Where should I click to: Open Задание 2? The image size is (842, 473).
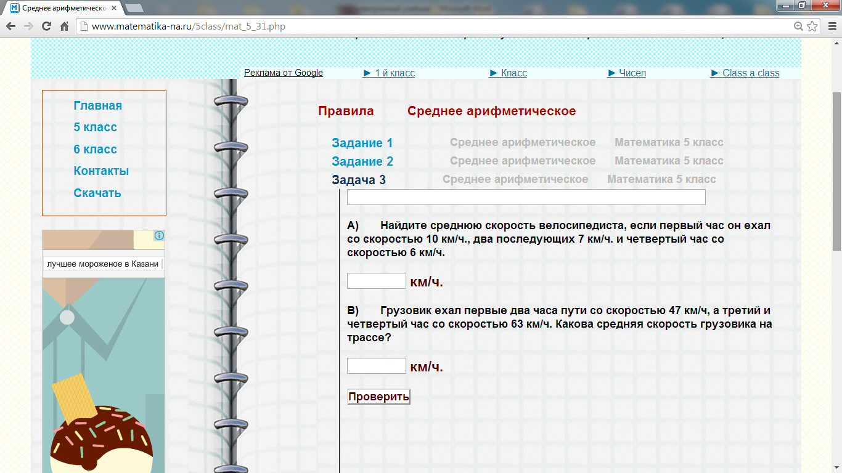click(362, 161)
